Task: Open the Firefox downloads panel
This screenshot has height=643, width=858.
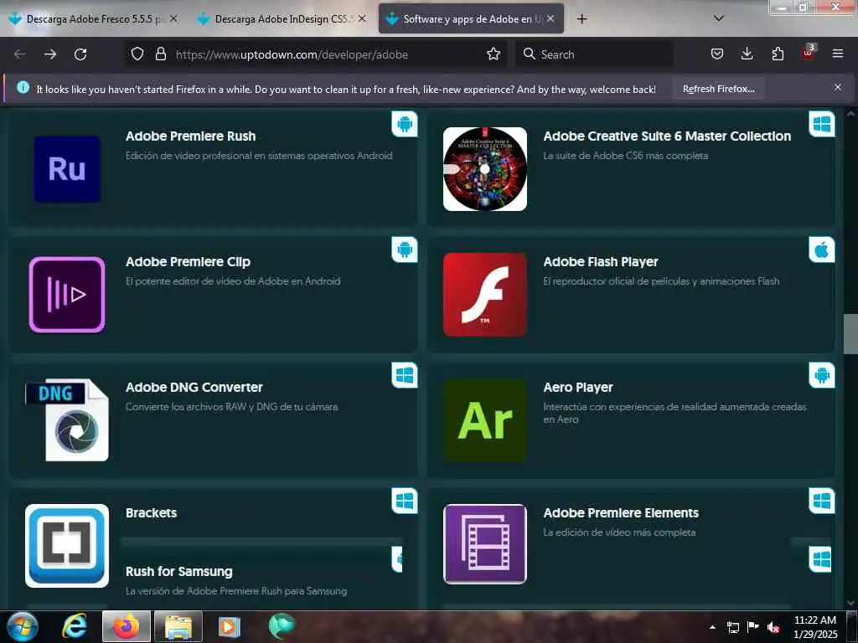Action: point(747,54)
